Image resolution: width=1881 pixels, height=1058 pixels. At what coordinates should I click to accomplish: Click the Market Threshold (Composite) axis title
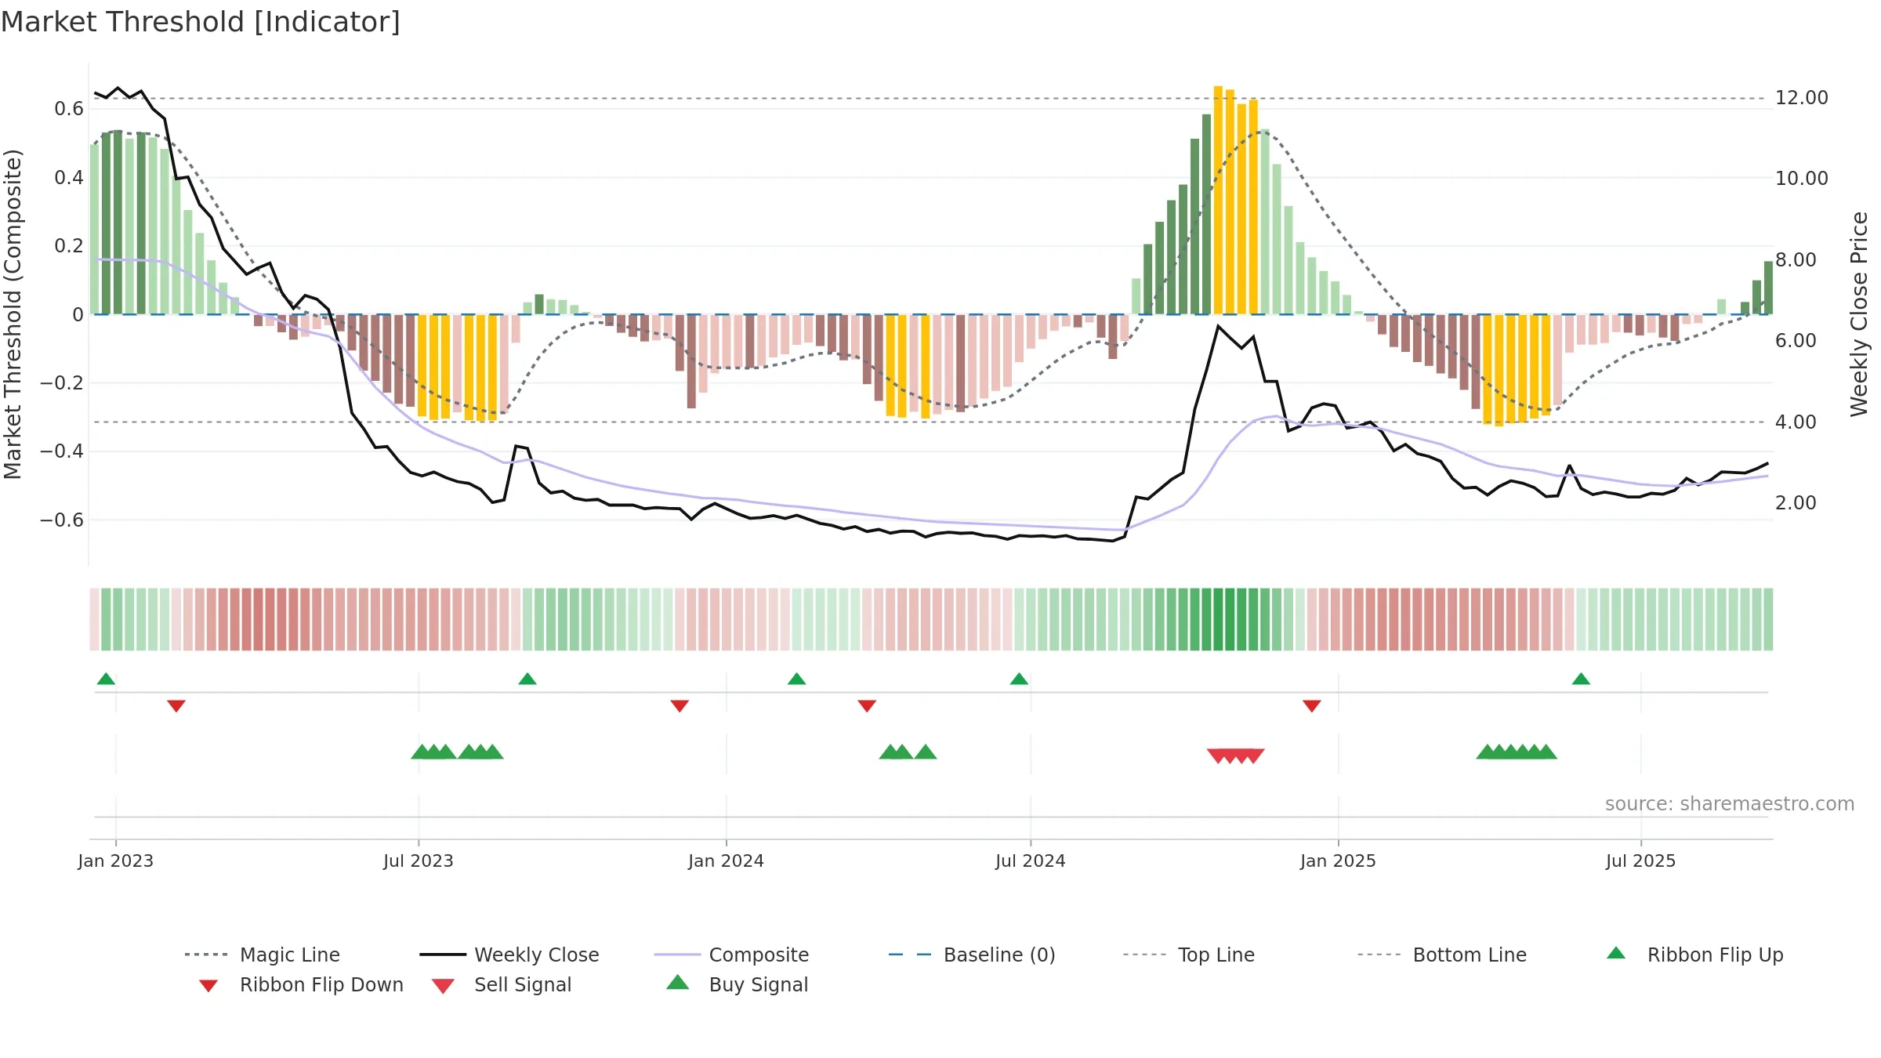tap(13, 314)
